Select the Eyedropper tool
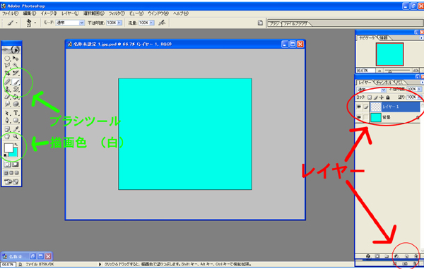 pyautogui.click(x=16, y=129)
